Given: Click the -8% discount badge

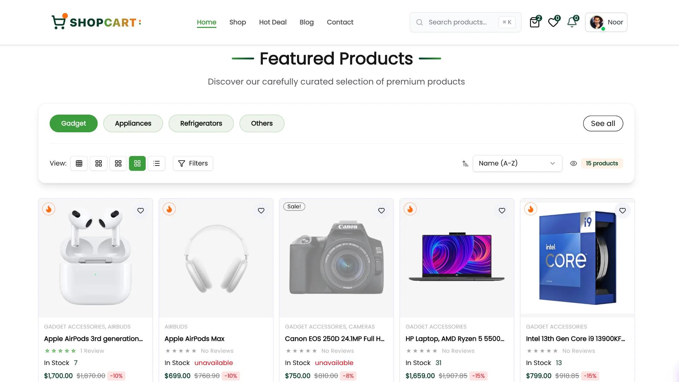Looking at the screenshot, I should pyautogui.click(x=348, y=376).
